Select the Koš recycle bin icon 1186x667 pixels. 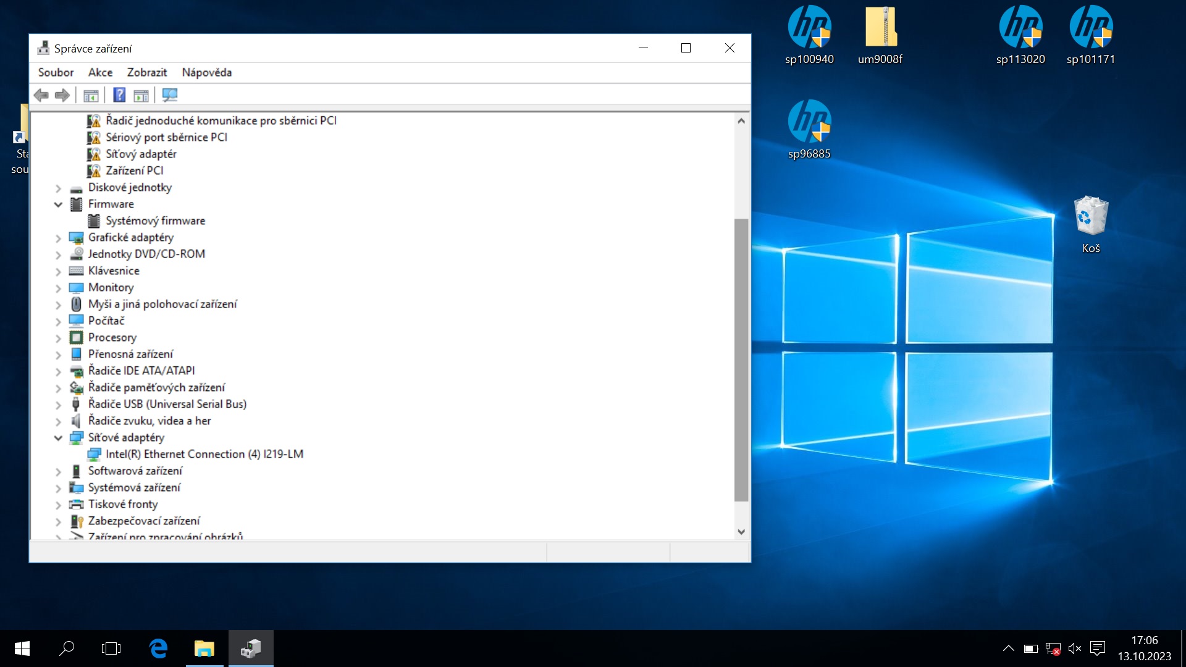[x=1091, y=224]
